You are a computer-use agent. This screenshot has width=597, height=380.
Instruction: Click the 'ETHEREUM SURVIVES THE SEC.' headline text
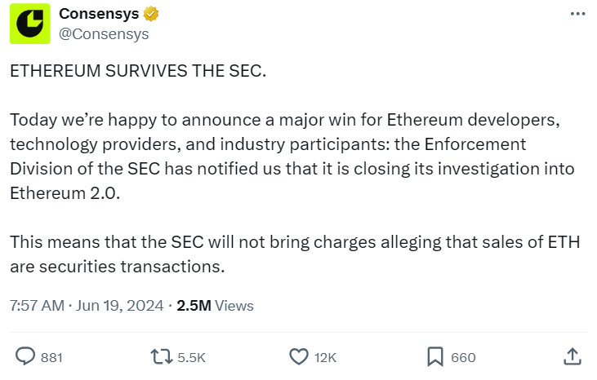(138, 71)
